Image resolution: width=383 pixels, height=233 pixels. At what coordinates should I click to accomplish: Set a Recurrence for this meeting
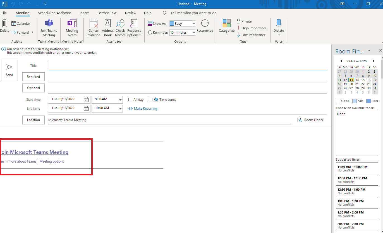(205, 27)
